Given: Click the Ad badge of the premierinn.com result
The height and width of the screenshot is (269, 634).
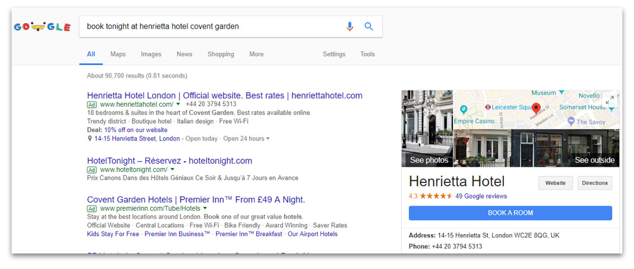Looking at the screenshot, I should (x=92, y=208).
